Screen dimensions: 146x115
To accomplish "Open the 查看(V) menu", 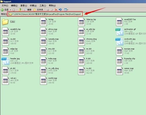I will (x=24, y=6).
